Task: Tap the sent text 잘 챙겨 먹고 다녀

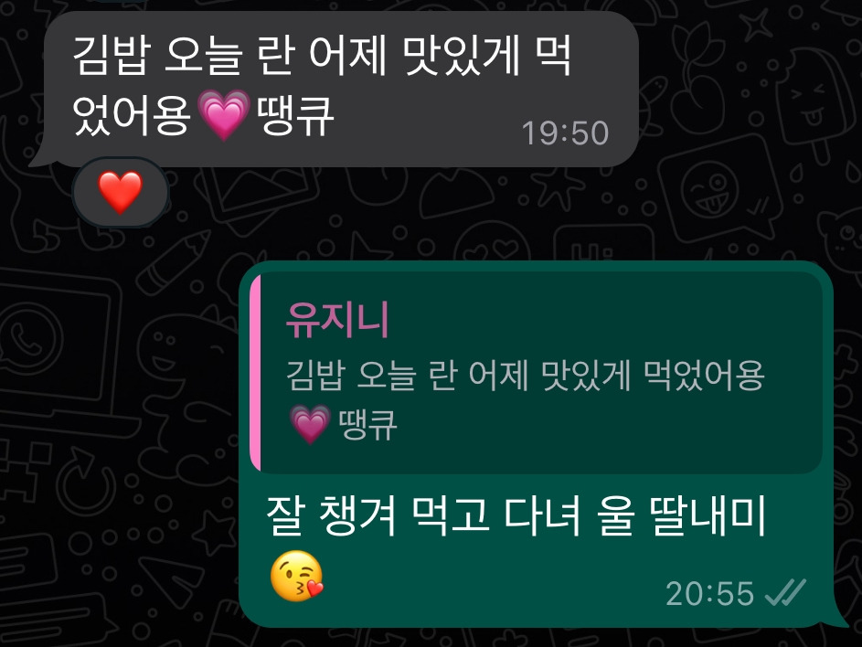Action: [423, 515]
